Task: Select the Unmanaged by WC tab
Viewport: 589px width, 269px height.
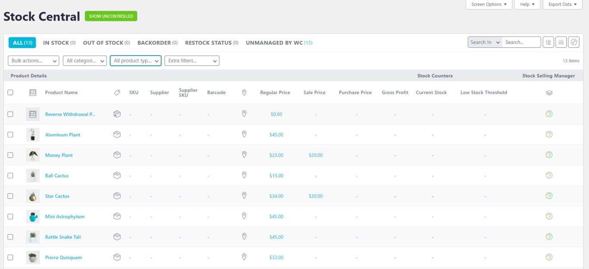Action: point(279,43)
